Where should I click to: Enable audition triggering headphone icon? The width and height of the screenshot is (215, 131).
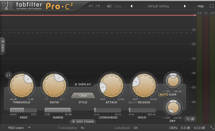[x=8, y=75]
